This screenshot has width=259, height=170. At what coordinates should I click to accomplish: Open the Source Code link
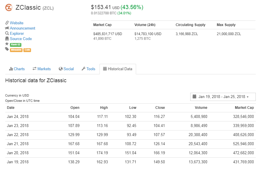(21, 39)
